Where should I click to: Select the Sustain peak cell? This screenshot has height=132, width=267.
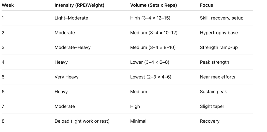pos(213,92)
